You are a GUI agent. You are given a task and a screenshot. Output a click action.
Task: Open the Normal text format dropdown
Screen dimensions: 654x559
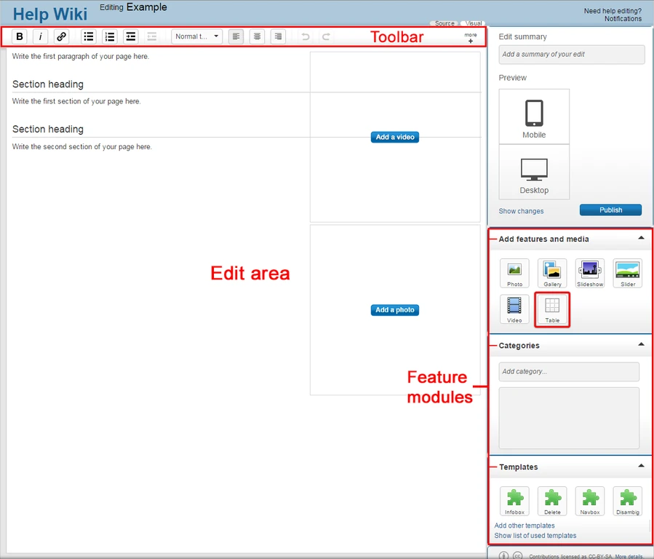(x=197, y=36)
